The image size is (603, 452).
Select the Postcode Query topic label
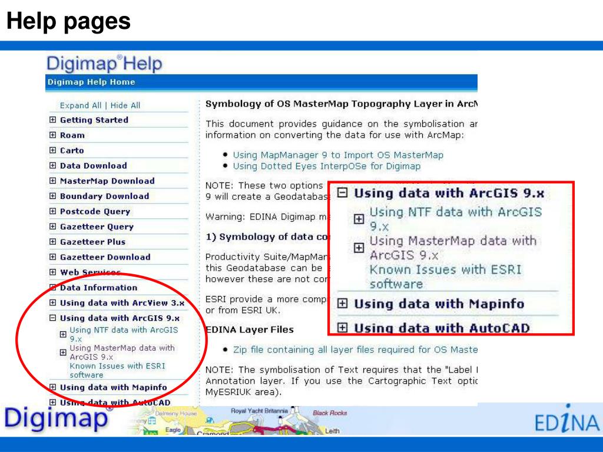[x=95, y=211]
